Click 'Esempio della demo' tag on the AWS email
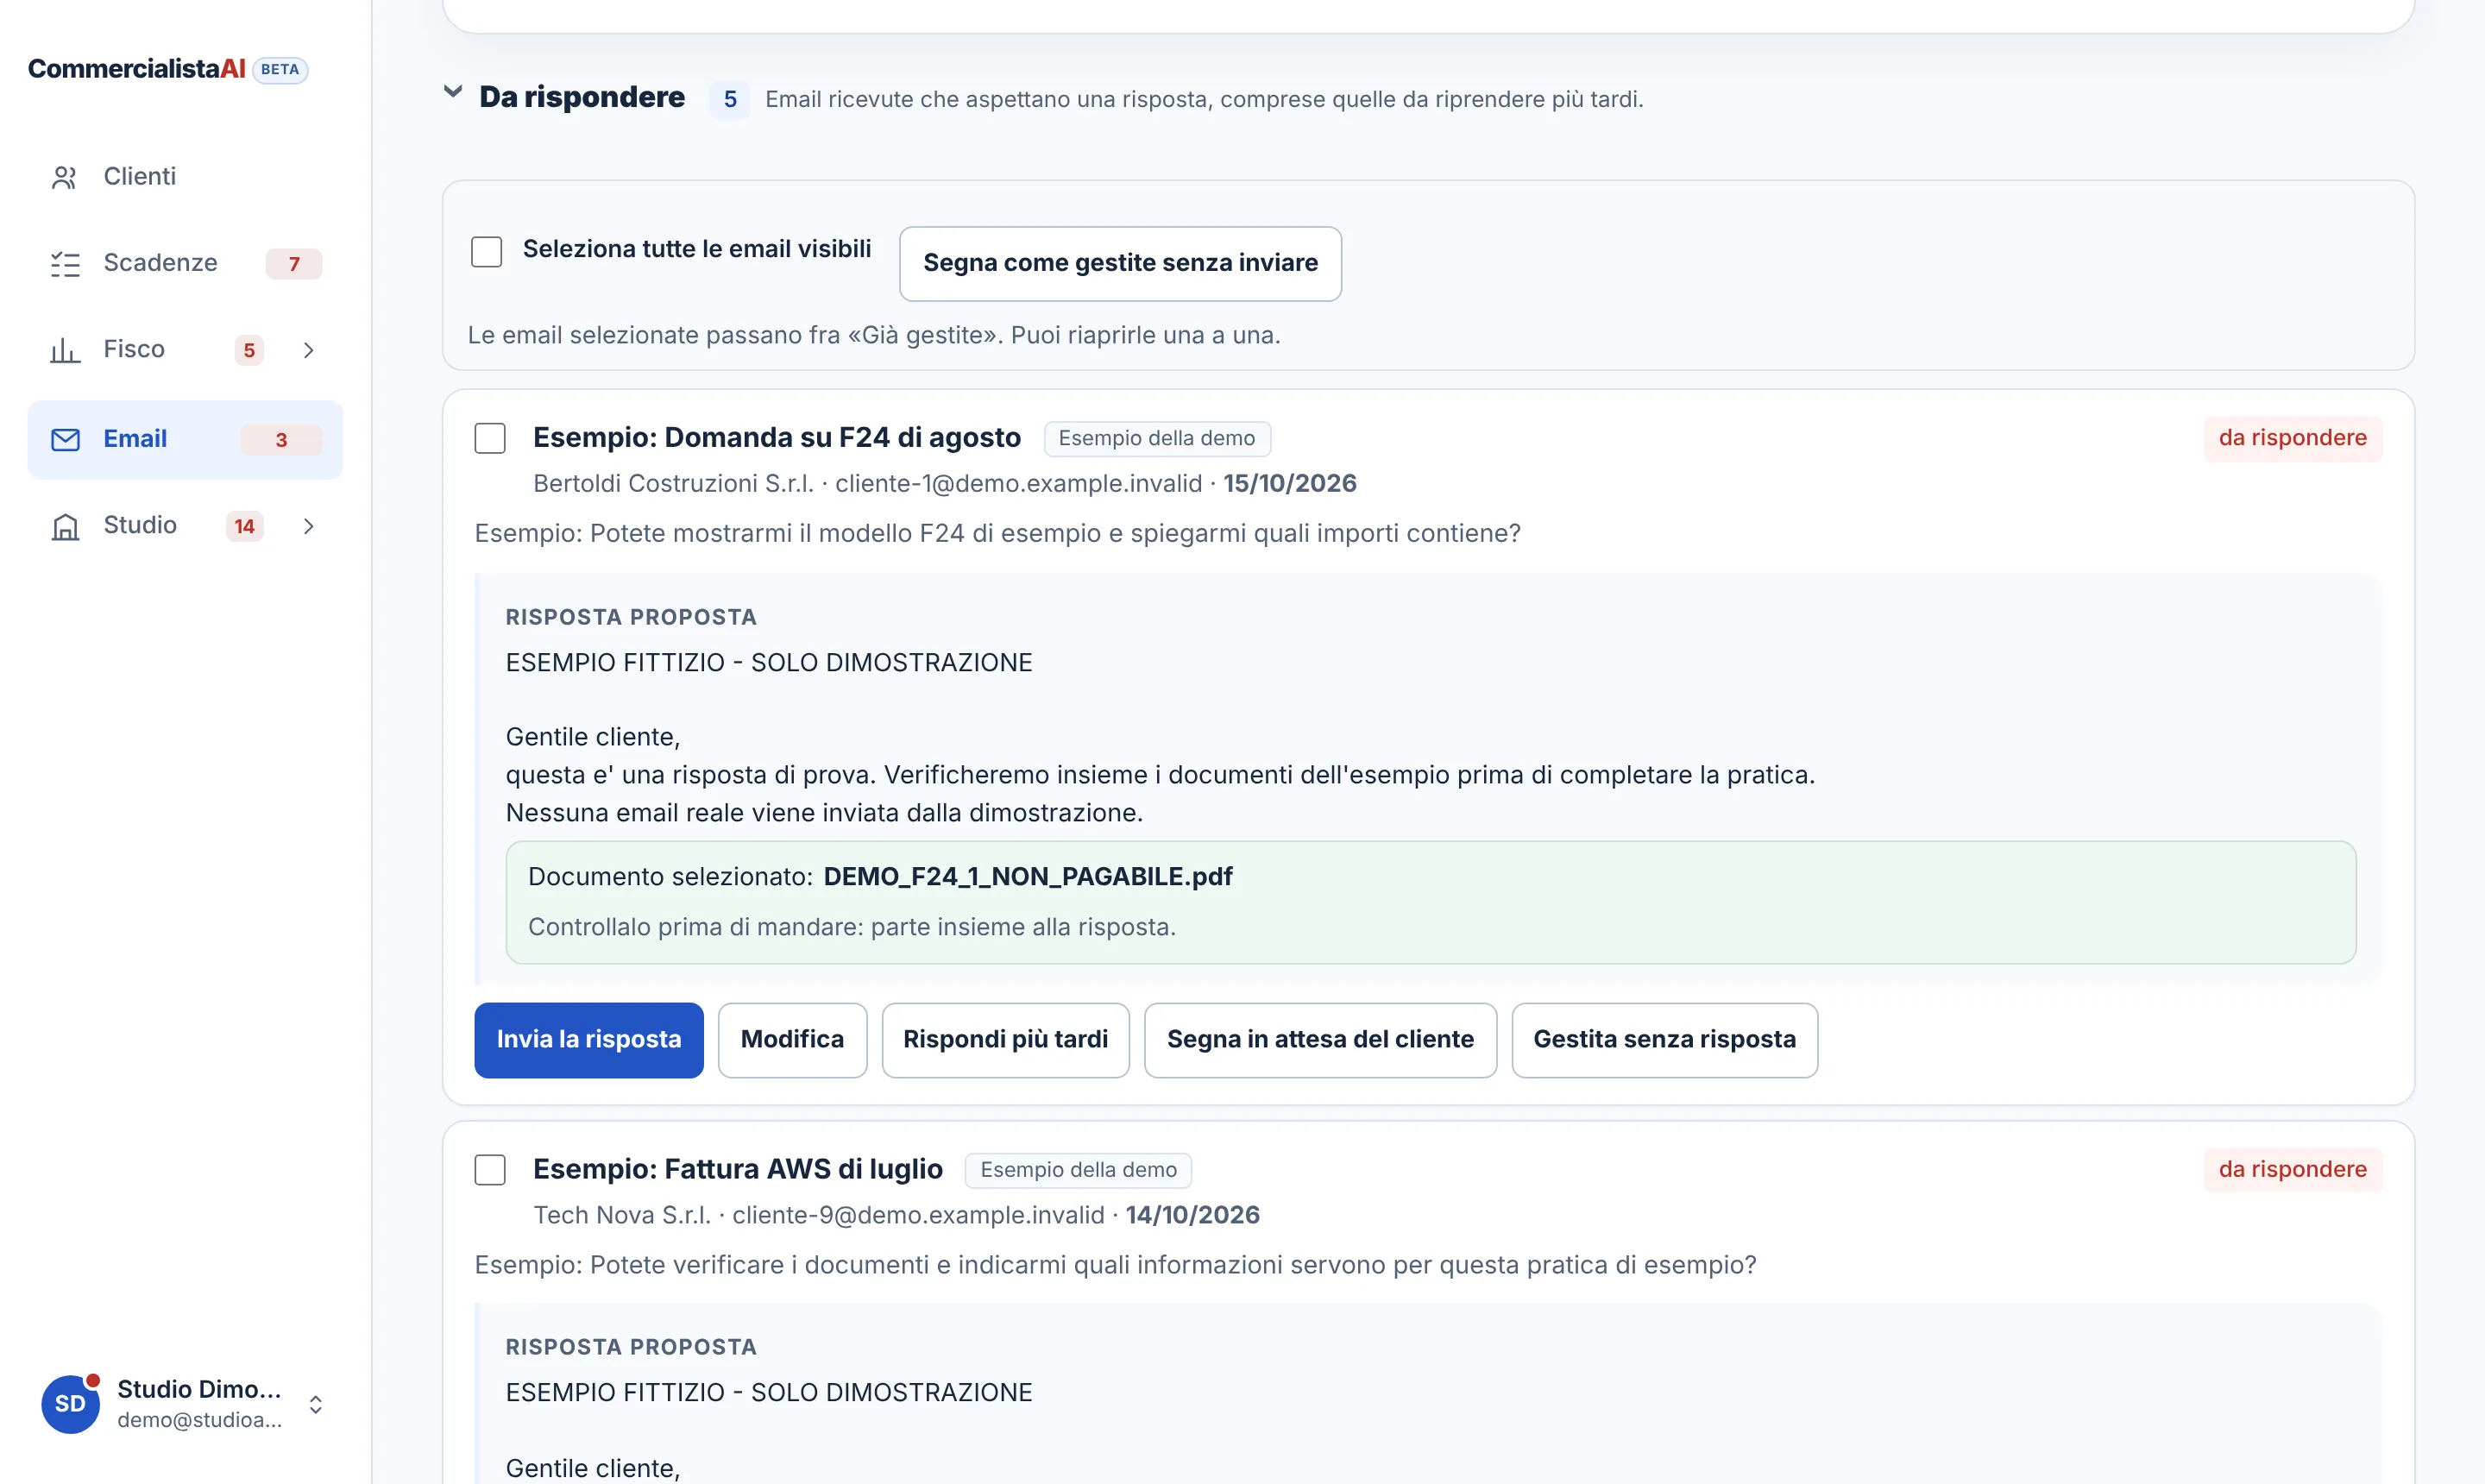Image resolution: width=2485 pixels, height=1484 pixels. tap(1078, 1169)
